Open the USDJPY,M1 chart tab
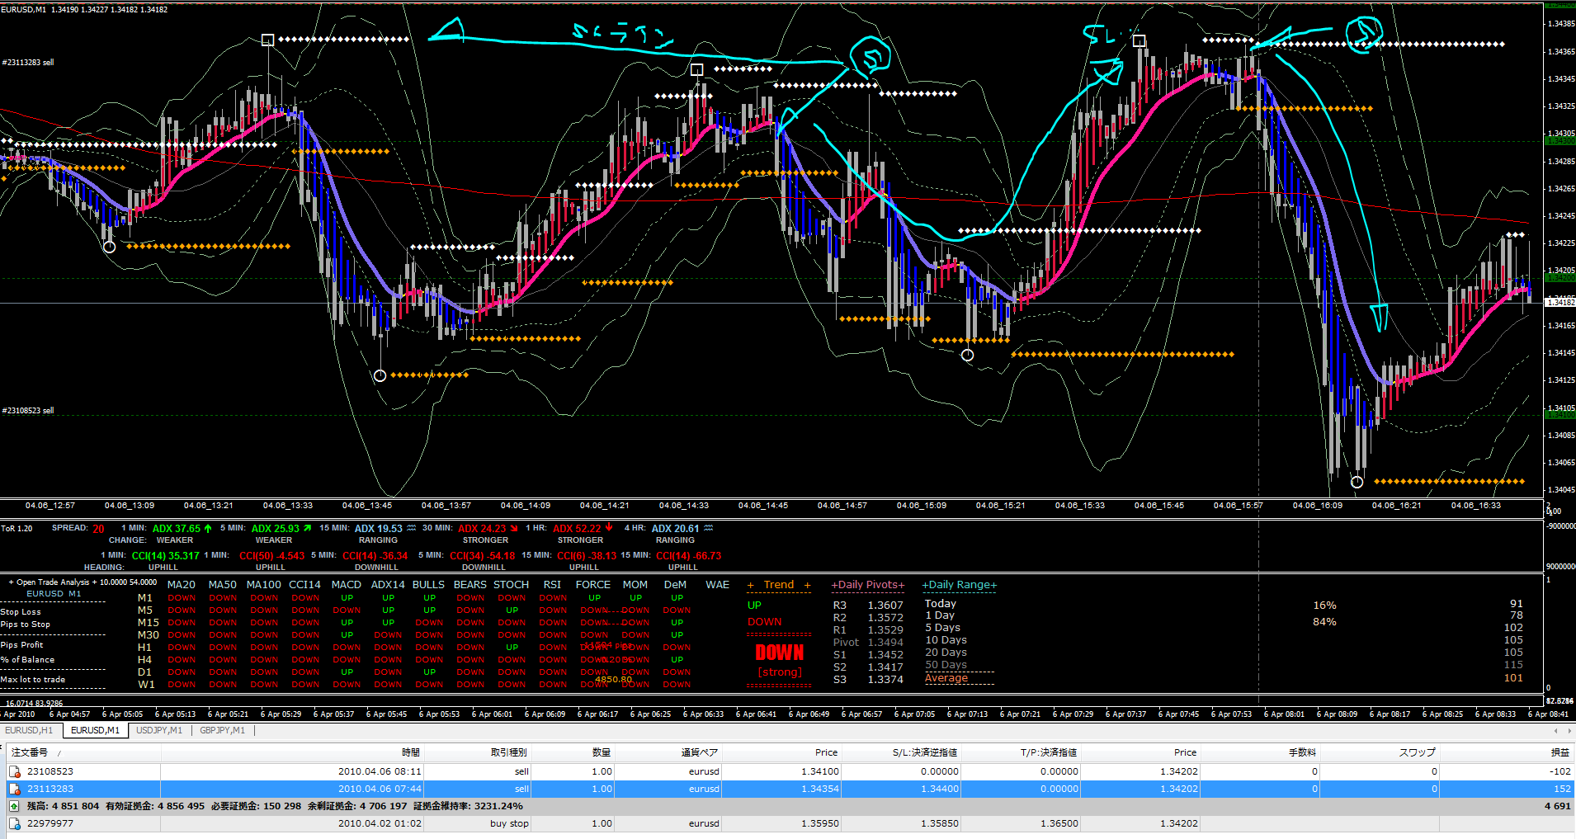The width and height of the screenshot is (1576, 839). (x=159, y=730)
